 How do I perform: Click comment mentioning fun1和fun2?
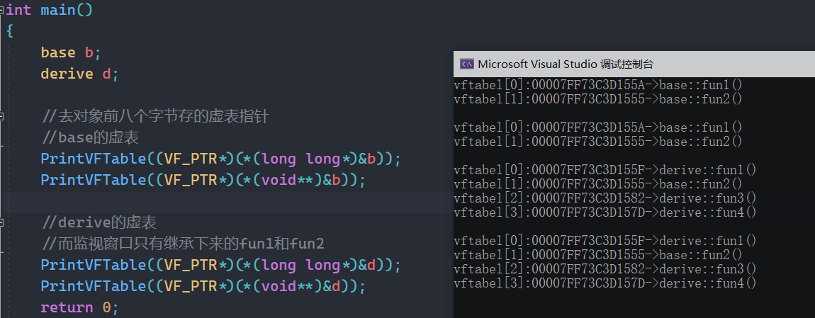183,244
